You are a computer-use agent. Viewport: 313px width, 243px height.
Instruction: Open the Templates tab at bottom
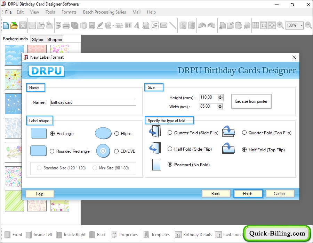[x=157, y=235]
